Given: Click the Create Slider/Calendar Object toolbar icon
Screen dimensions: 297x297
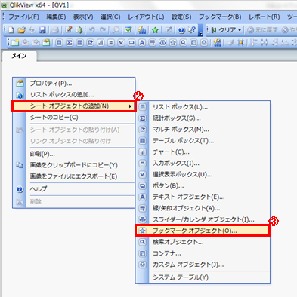Looking at the screenshot, I should pos(162,43).
